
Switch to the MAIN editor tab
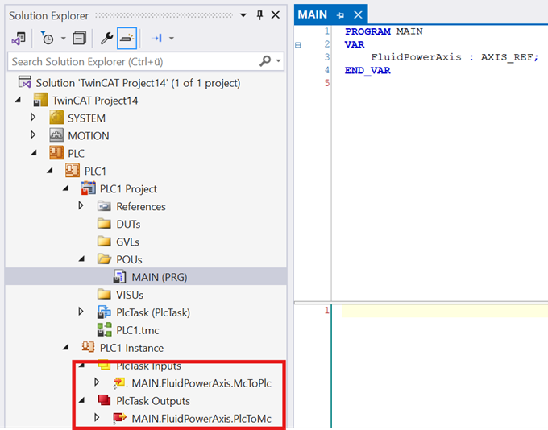point(312,15)
